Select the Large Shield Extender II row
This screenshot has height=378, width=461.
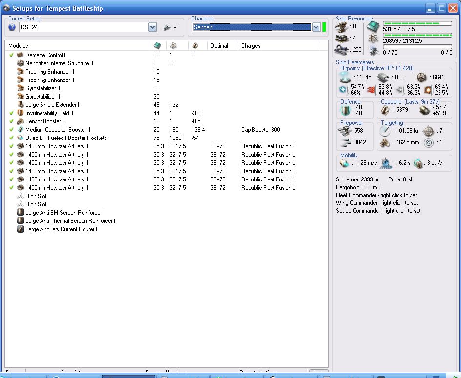[x=167, y=104]
